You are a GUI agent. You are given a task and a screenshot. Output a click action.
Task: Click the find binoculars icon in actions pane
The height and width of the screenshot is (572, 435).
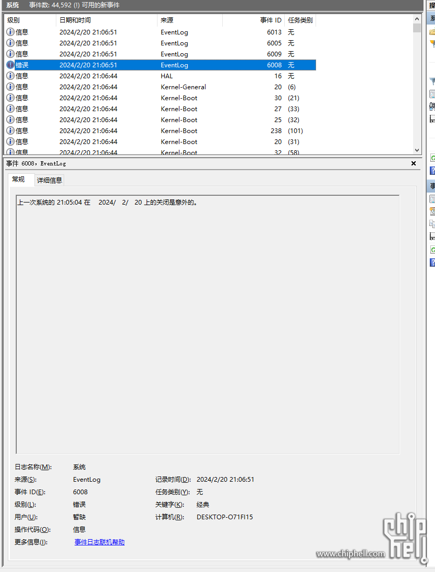coord(432,106)
